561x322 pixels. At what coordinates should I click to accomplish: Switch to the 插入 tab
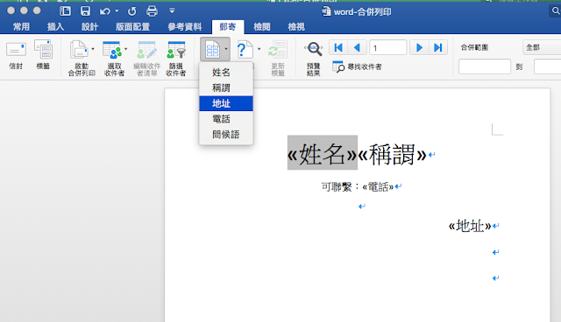click(x=55, y=27)
